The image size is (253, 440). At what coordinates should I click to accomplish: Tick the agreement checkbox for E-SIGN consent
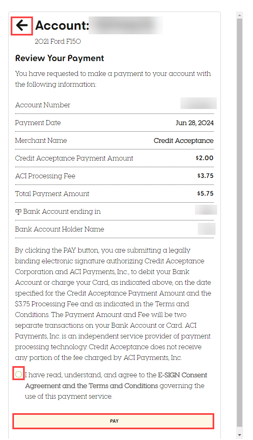[x=19, y=374]
